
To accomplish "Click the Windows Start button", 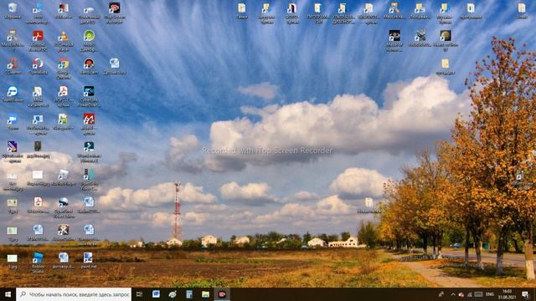I will coord(8,294).
